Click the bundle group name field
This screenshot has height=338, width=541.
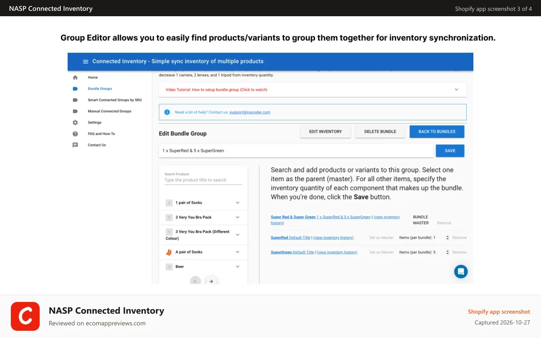[x=296, y=151]
